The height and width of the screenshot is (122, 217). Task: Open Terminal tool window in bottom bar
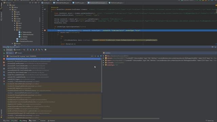tap(42, 121)
